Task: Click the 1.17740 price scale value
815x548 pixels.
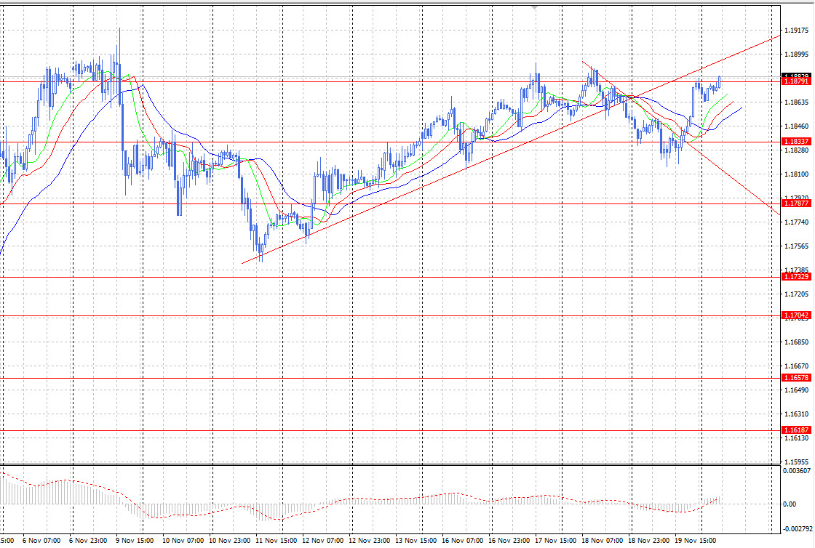Action: [x=796, y=222]
